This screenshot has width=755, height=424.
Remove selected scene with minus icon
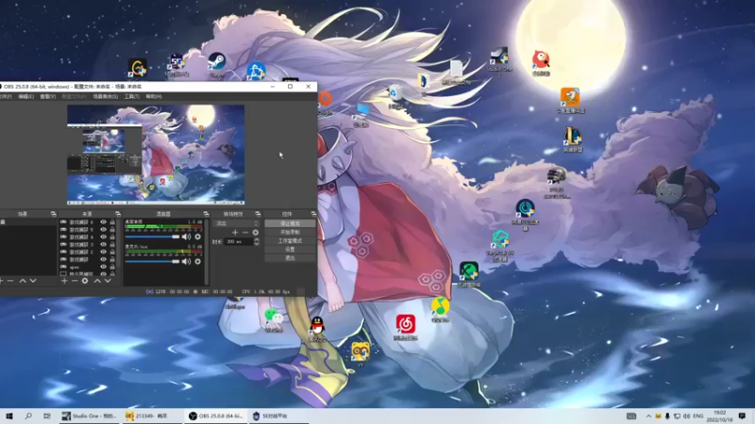10,281
